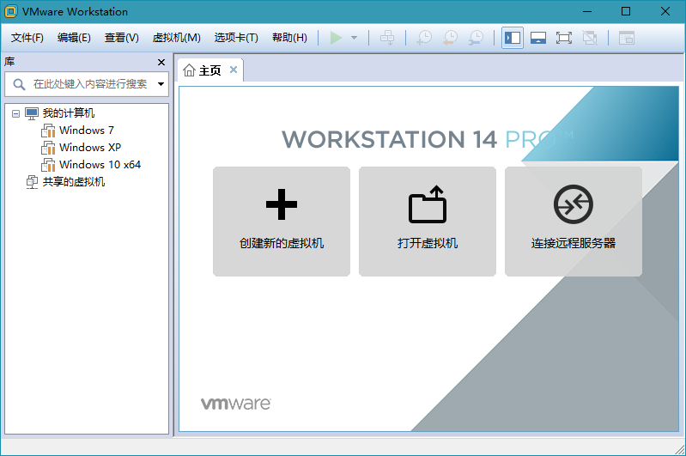Click the create new virtual machine tile
Viewport: 686px width, 456px height.
[282, 221]
